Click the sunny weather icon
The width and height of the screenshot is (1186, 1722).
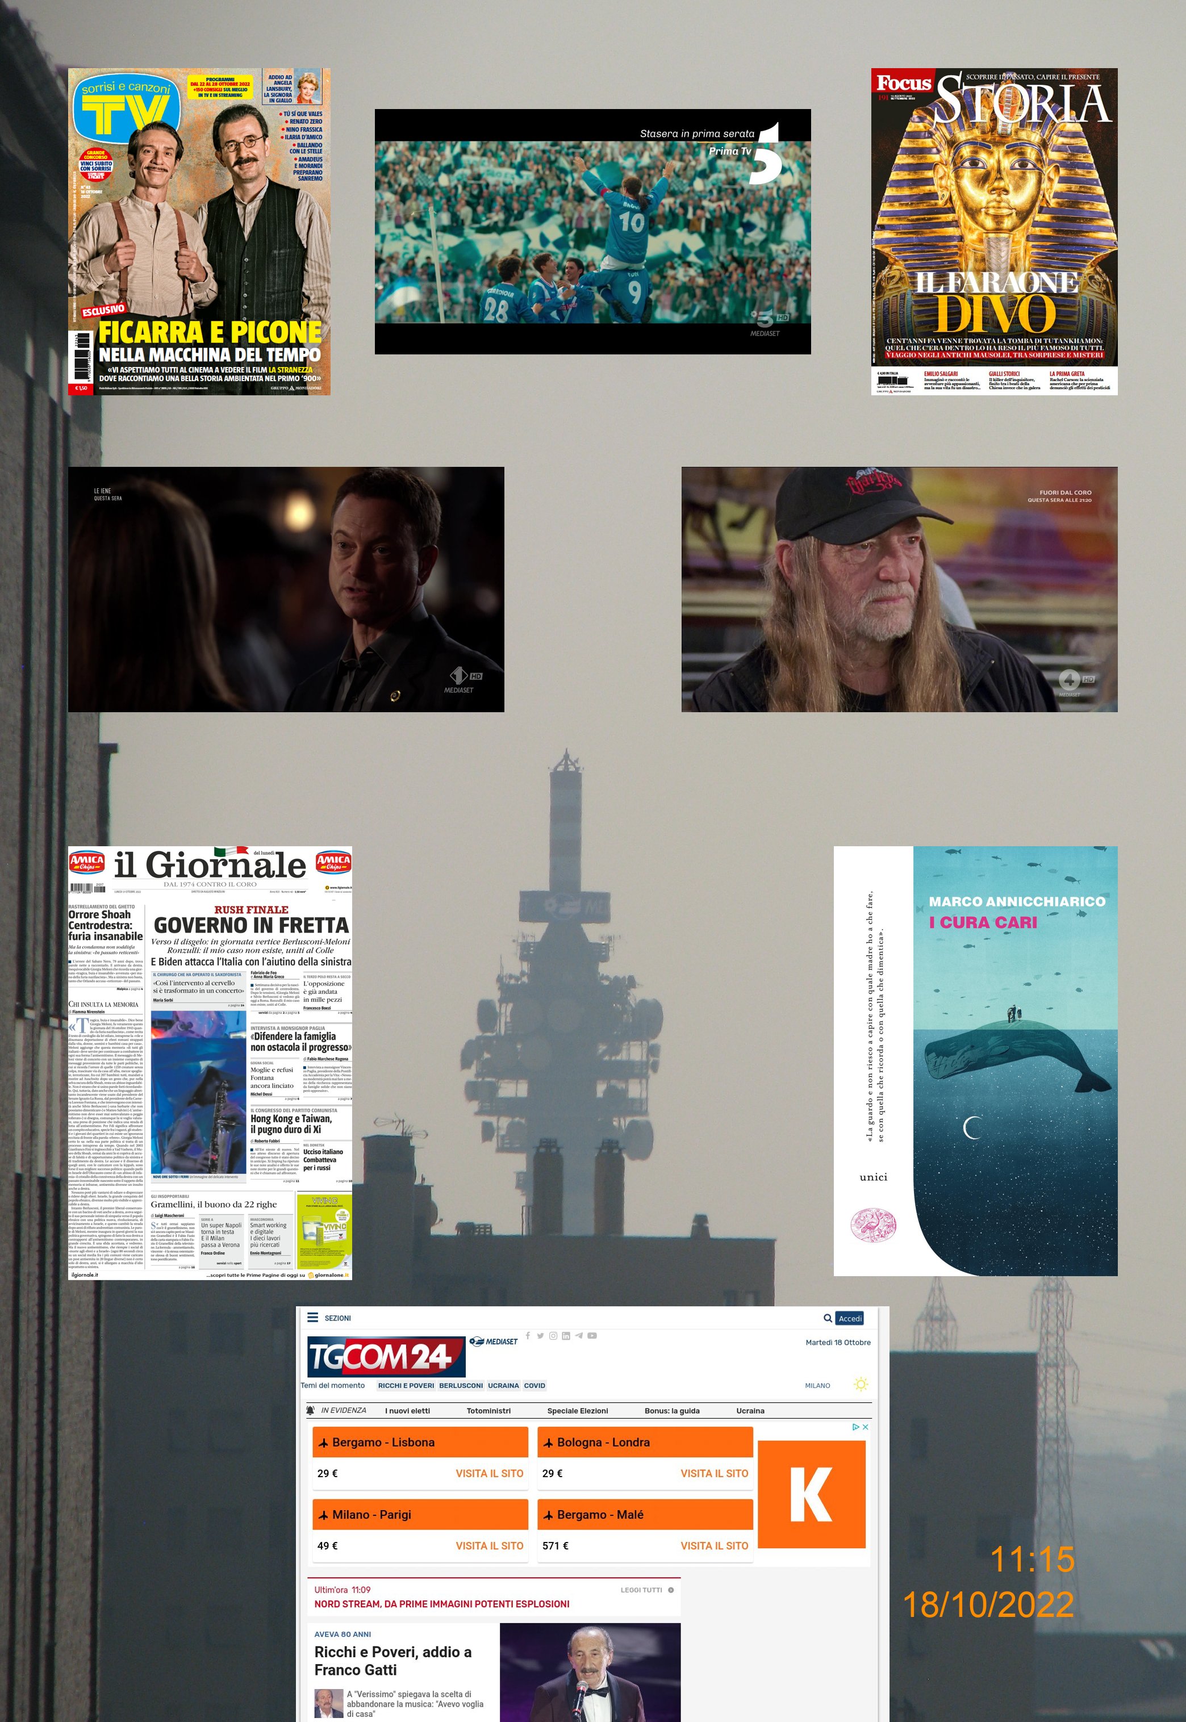(861, 1385)
